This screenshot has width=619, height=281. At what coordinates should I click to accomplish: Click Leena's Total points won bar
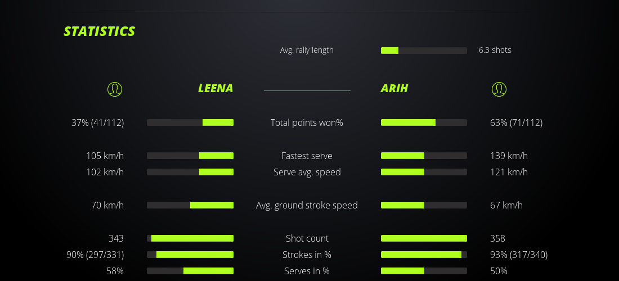[190, 123]
